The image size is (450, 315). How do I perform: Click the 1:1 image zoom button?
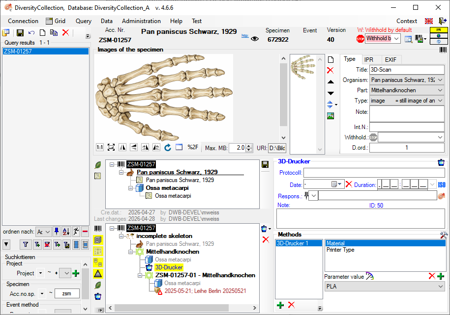point(99,147)
